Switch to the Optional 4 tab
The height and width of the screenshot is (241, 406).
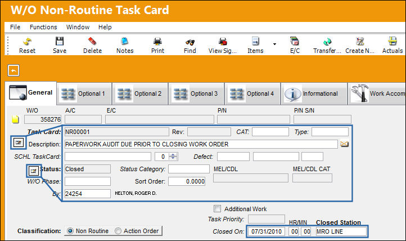point(252,93)
